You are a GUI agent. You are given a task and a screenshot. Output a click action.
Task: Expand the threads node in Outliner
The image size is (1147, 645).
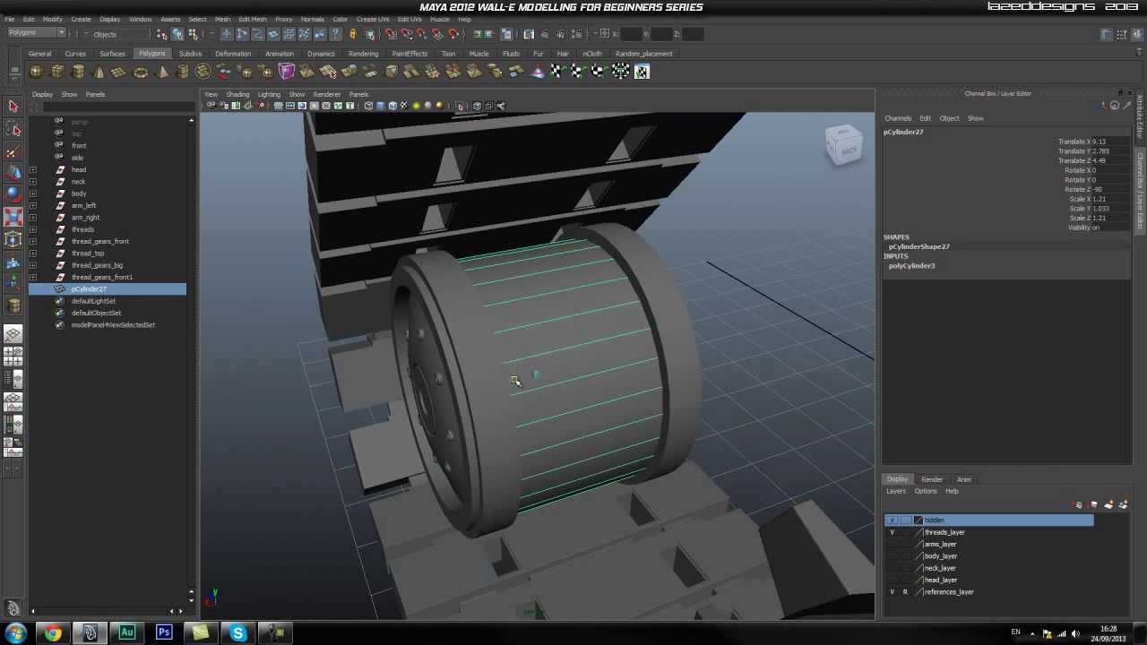point(33,229)
